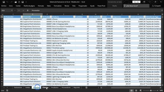The width and height of the screenshot is (164, 92).
Task: Click zoom out minus button
Action: 144,90
